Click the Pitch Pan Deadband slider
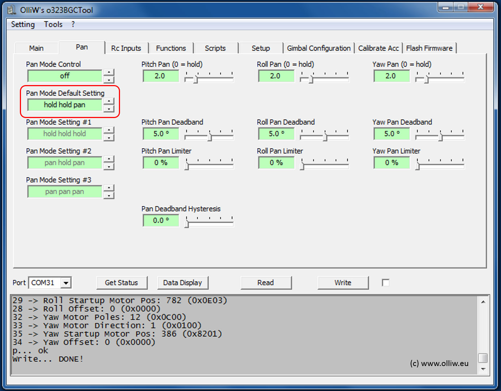Viewport: 501px width, 391px height. [210, 137]
